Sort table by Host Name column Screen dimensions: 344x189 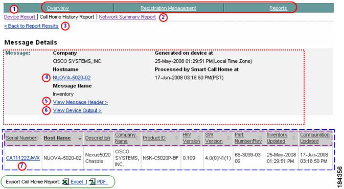coord(57,138)
